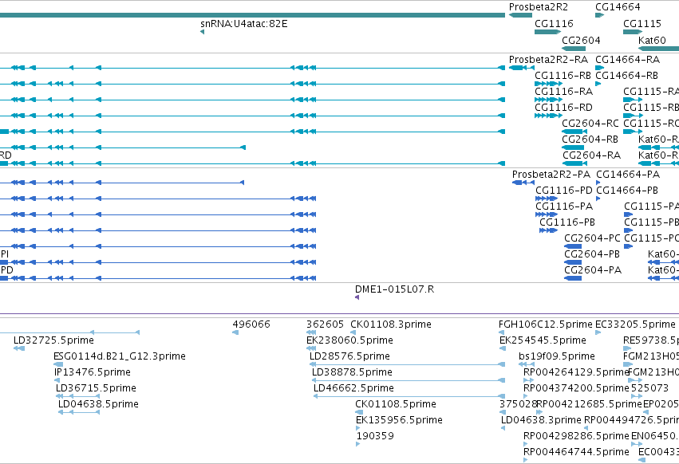Image resolution: width=679 pixels, height=464 pixels.
Task: Select the LD04638.5prime EST label
Action: [x=98, y=404]
